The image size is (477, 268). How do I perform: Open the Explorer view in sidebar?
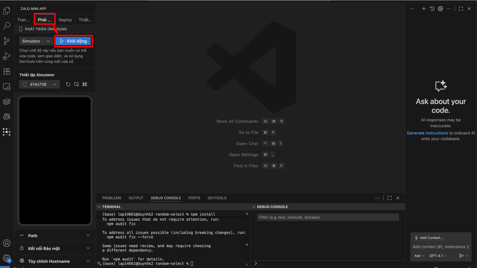click(6, 10)
